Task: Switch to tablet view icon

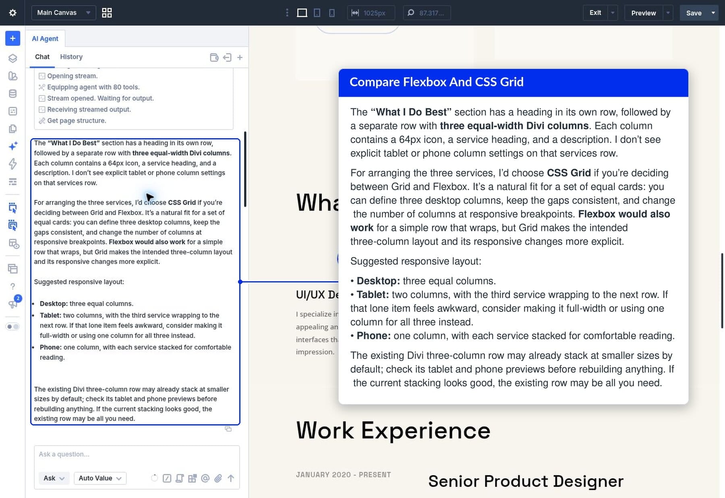Action: 317,13
